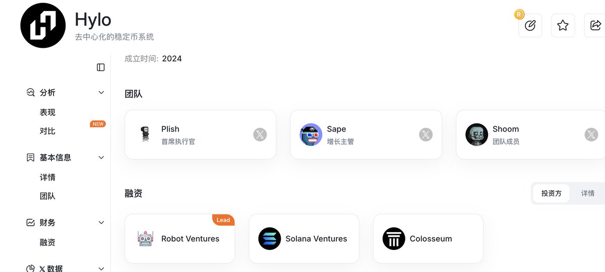Collapse the 财务 section chevron
The width and height of the screenshot is (605, 272).
101,223
